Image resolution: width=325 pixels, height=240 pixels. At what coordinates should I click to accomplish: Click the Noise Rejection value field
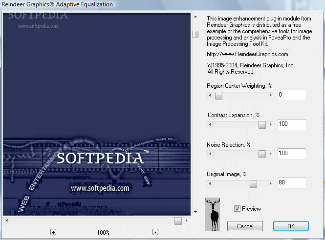(x=292, y=154)
